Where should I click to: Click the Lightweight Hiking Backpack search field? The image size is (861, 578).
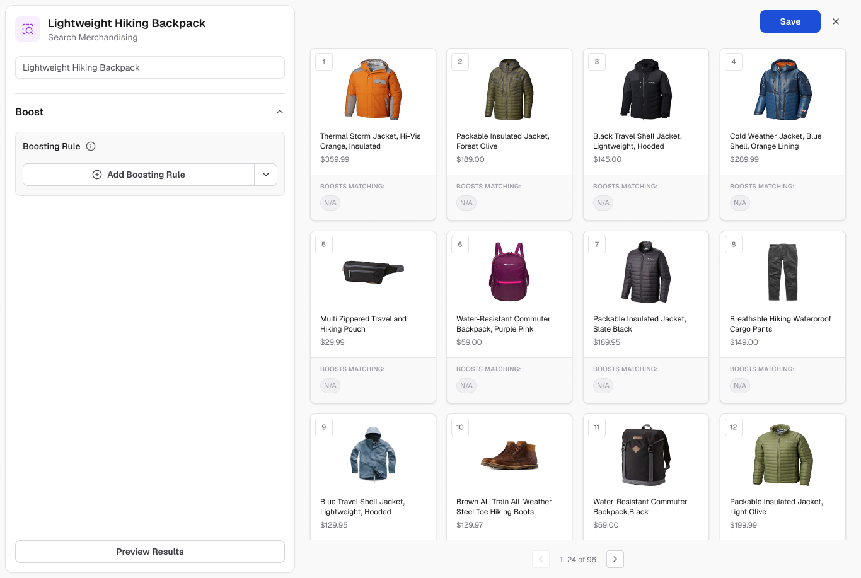[x=150, y=67]
